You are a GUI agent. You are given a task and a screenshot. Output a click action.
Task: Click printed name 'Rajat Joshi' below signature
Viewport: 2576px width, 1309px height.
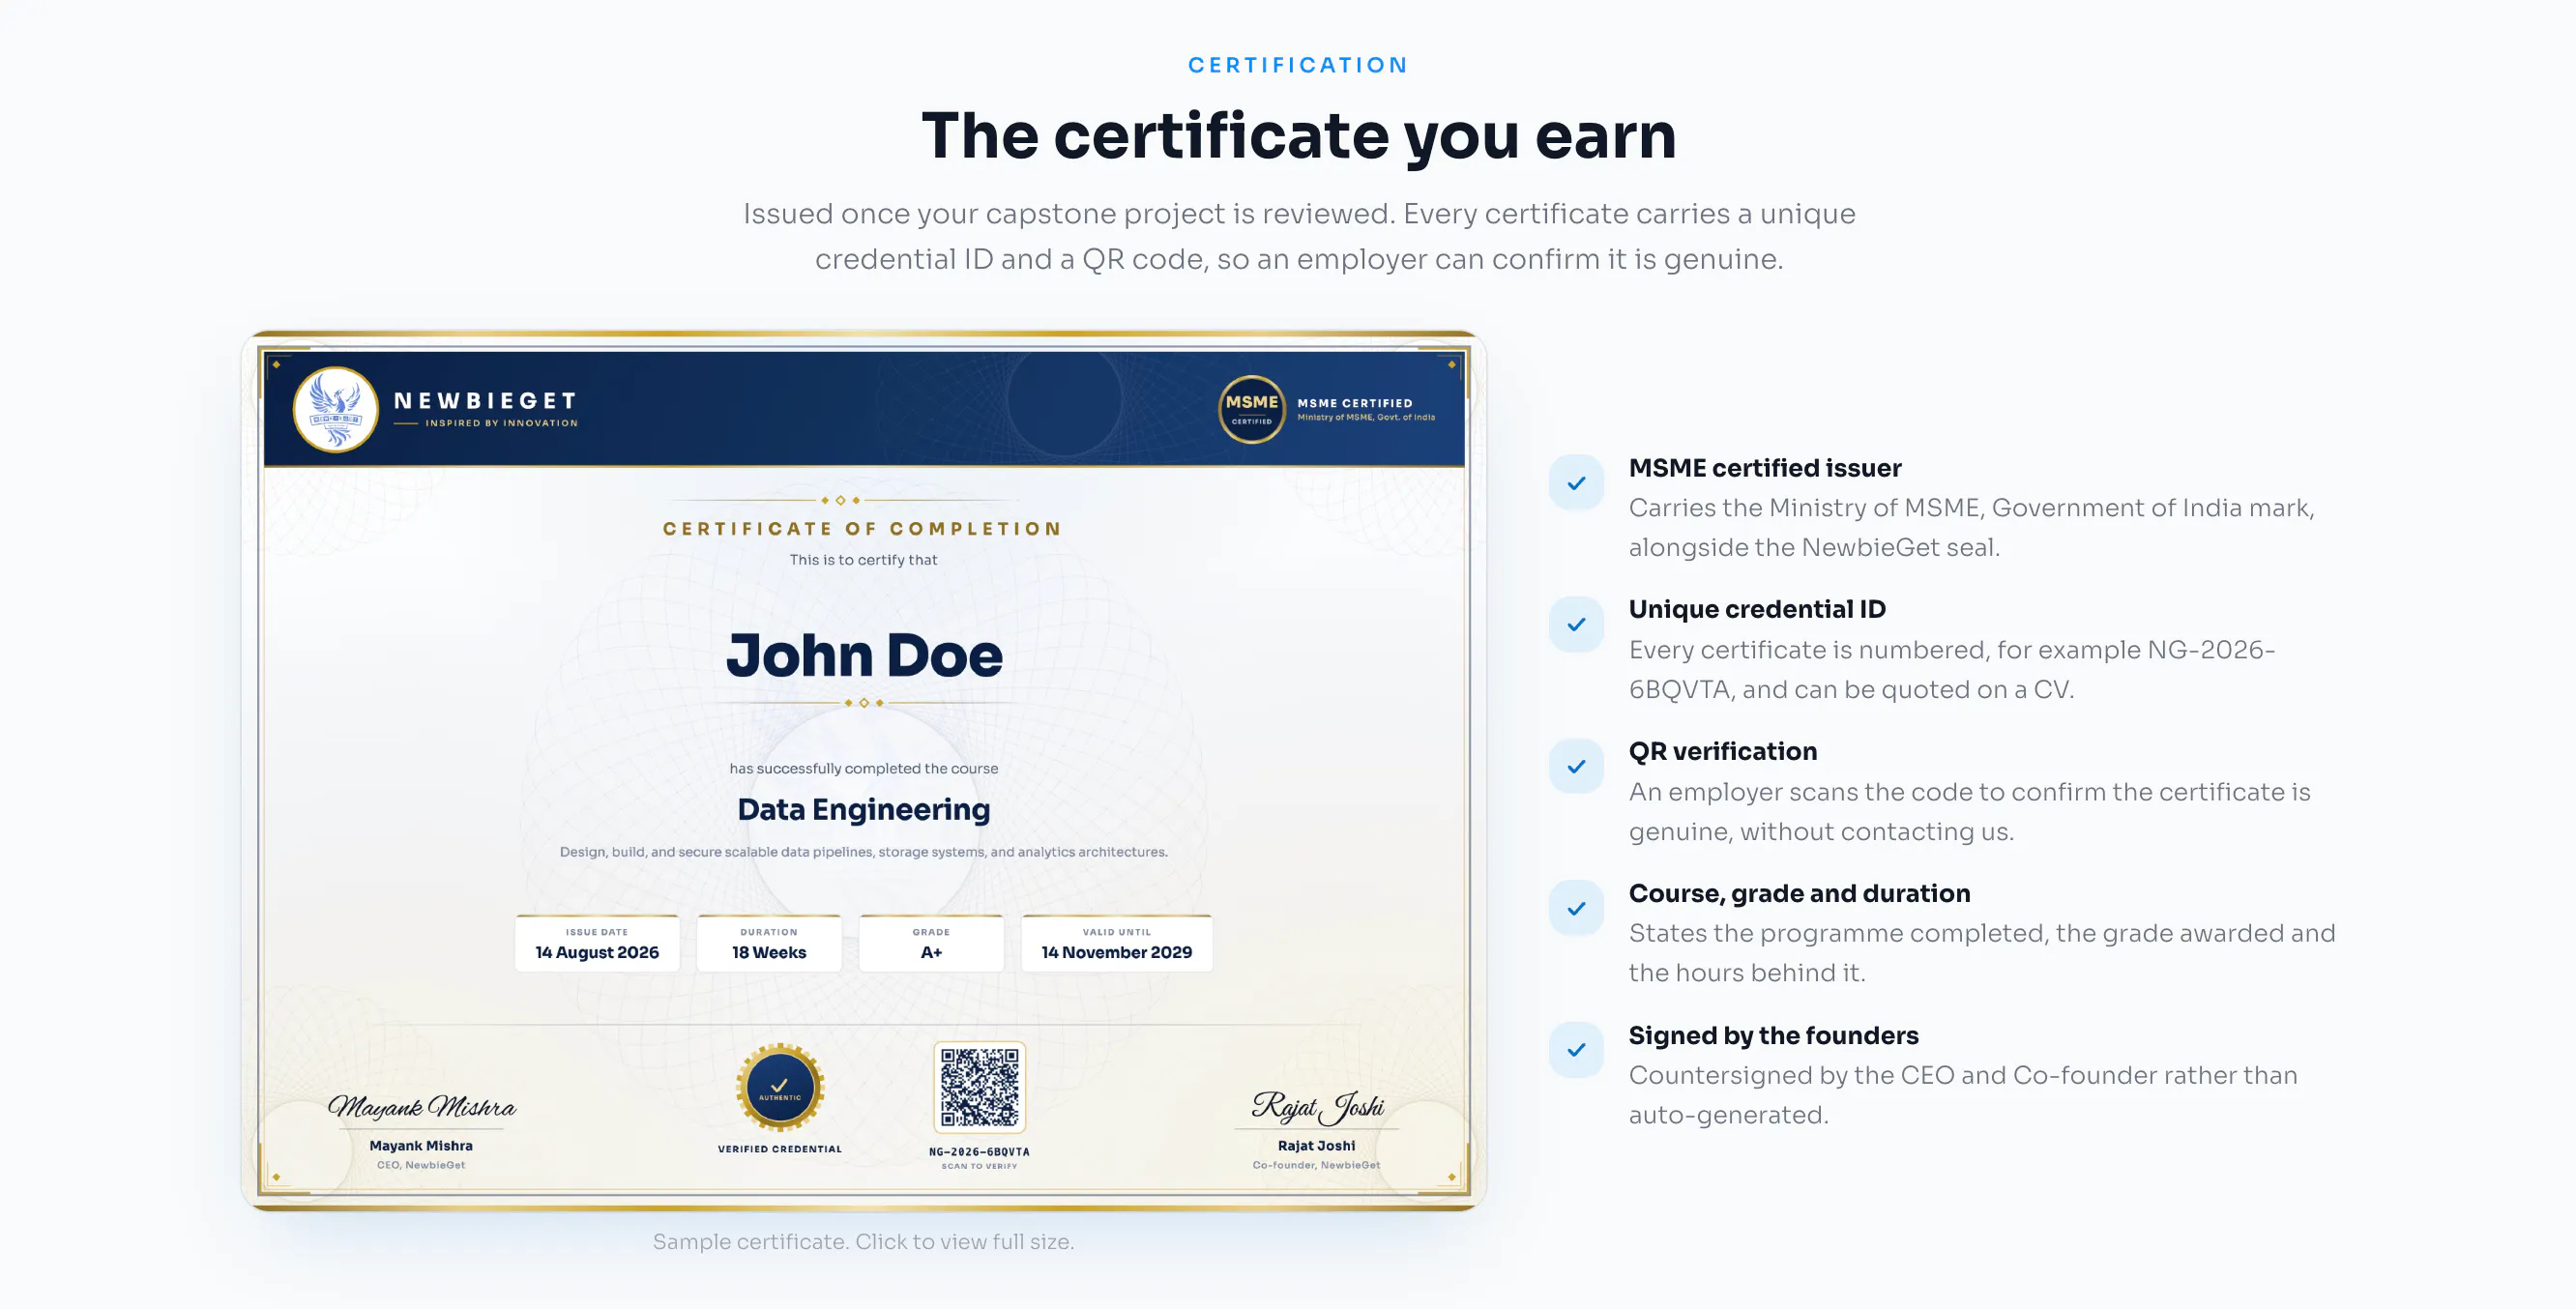(x=1317, y=1146)
